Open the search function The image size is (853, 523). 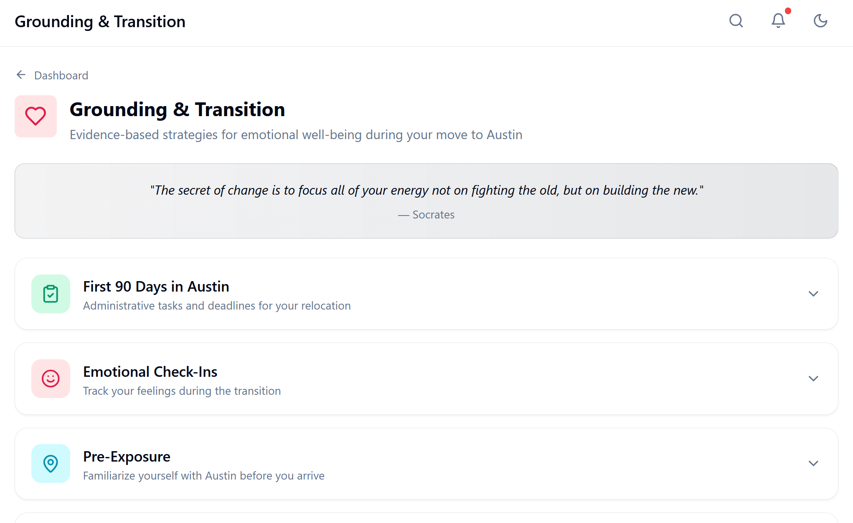pyautogui.click(x=736, y=21)
